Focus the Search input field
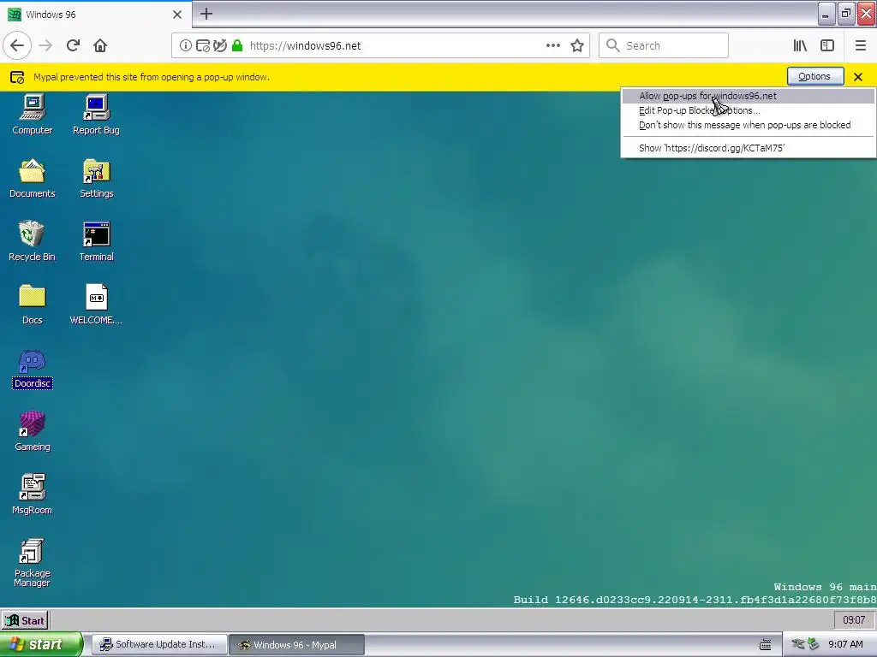The width and height of the screenshot is (877, 657). (x=664, y=45)
